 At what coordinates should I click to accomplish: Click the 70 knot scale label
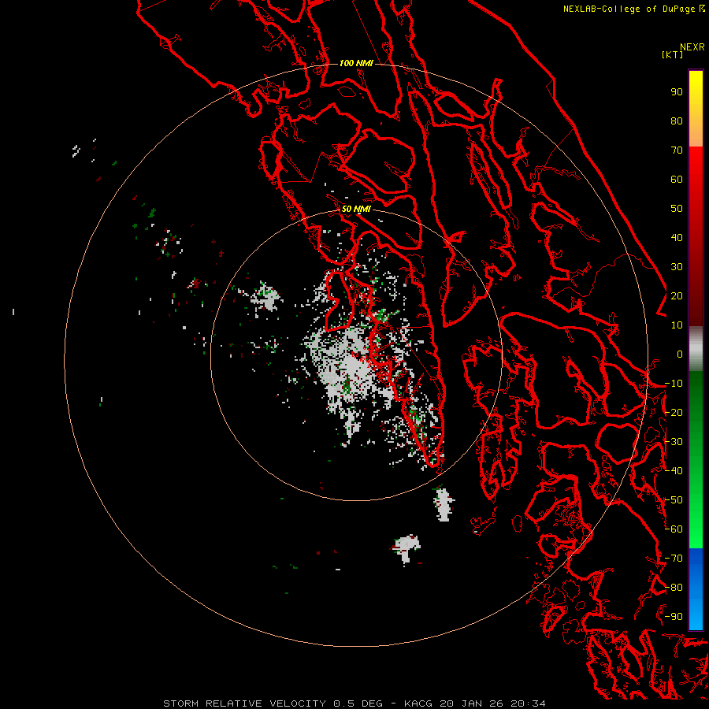point(677,150)
